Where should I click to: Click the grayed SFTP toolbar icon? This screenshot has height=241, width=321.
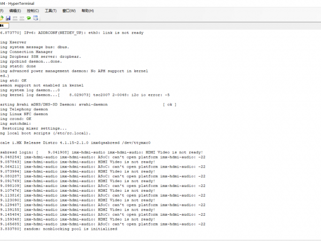tap(15, 18)
